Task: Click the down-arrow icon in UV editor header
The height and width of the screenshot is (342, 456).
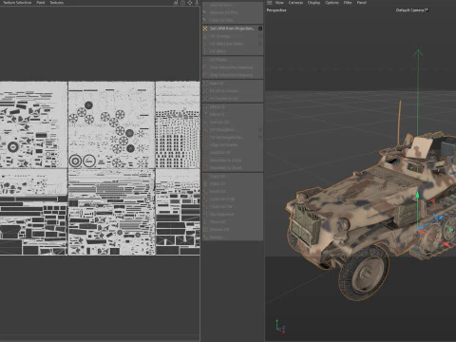Action: (197, 3)
